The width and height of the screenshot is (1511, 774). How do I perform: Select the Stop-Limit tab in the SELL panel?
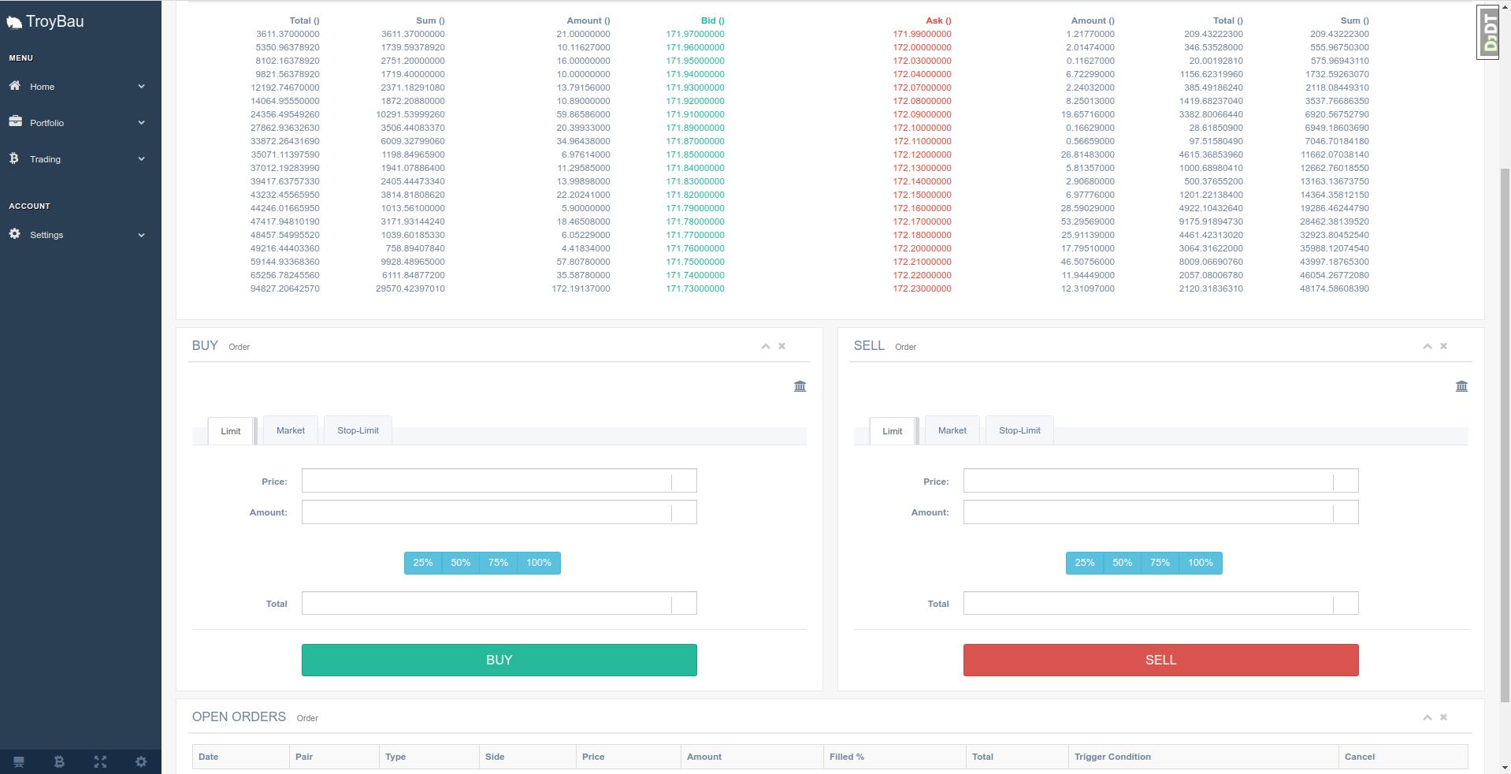1020,430
